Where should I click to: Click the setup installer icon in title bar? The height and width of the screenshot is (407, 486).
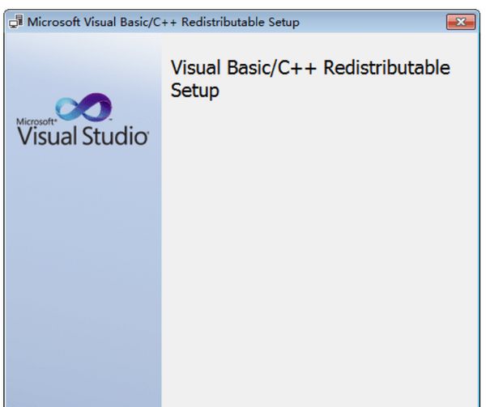pos(15,22)
